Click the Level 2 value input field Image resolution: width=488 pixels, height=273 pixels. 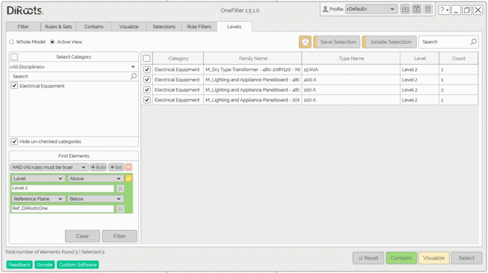click(63, 188)
